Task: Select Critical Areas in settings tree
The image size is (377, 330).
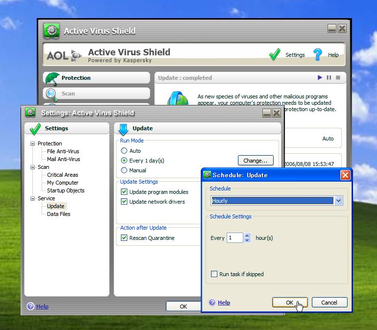Action: click(x=63, y=175)
